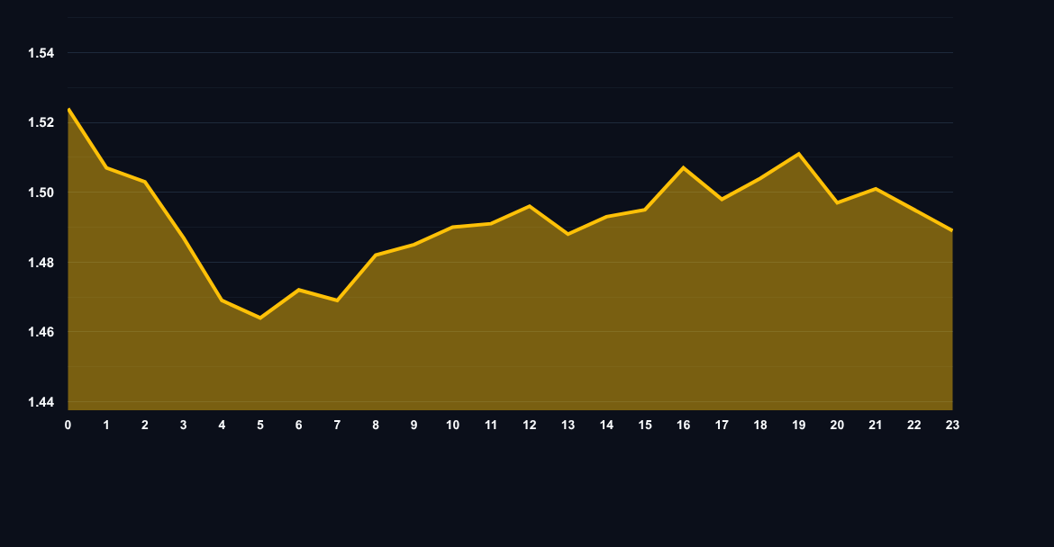Click the 1.44 y-axis label
Image resolution: width=1054 pixels, height=547 pixels.
point(42,402)
